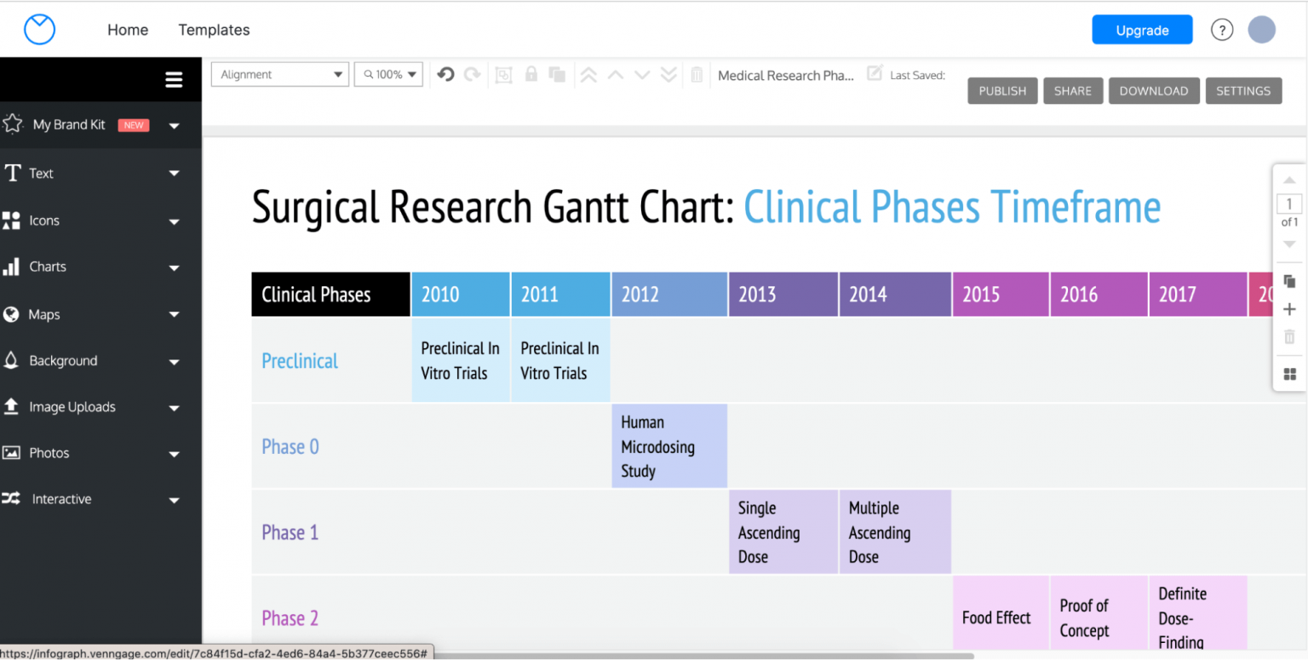Add a new page with the plus icon
The height and width of the screenshot is (660, 1308).
[1289, 309]
